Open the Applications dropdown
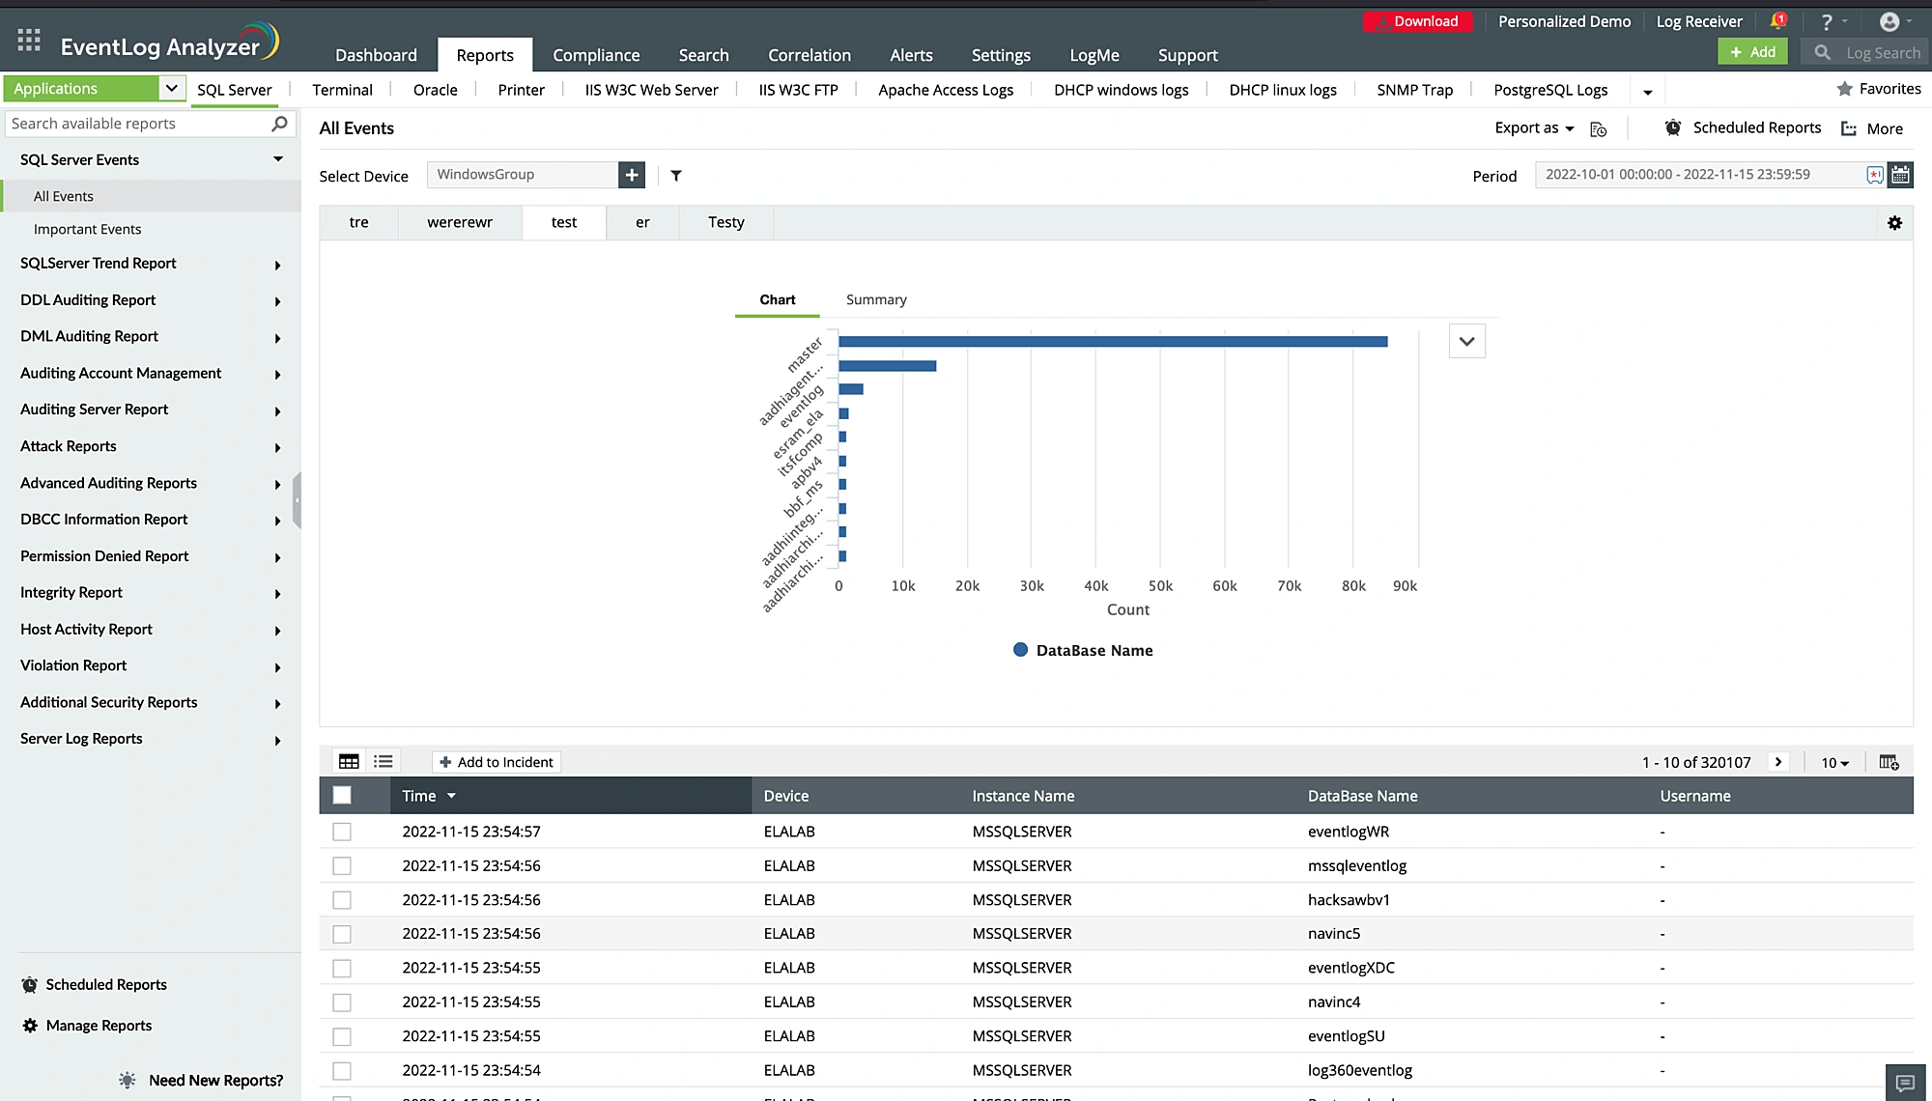 (x=171, y=89)
